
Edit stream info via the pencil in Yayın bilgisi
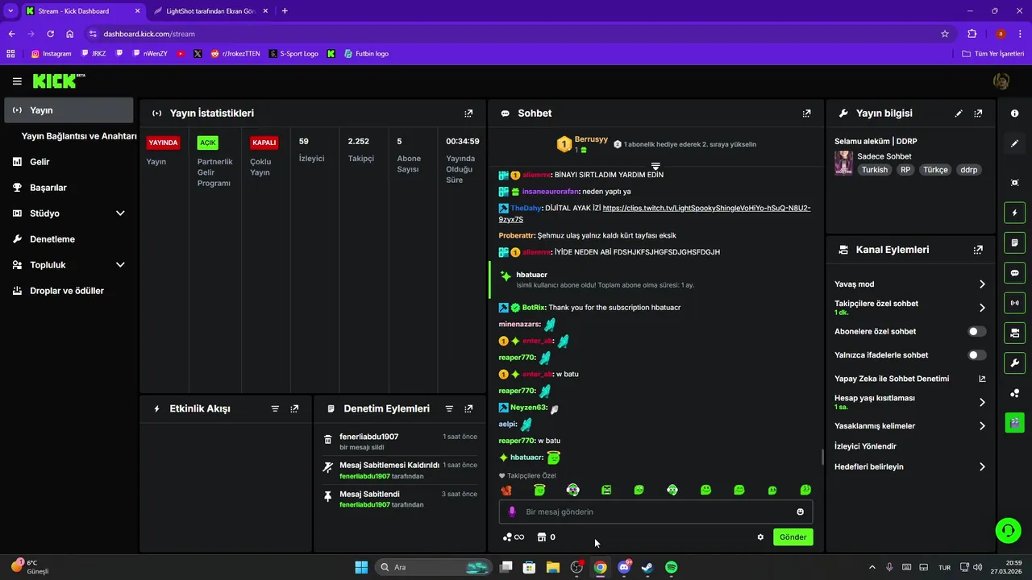[x=959, y=114]
